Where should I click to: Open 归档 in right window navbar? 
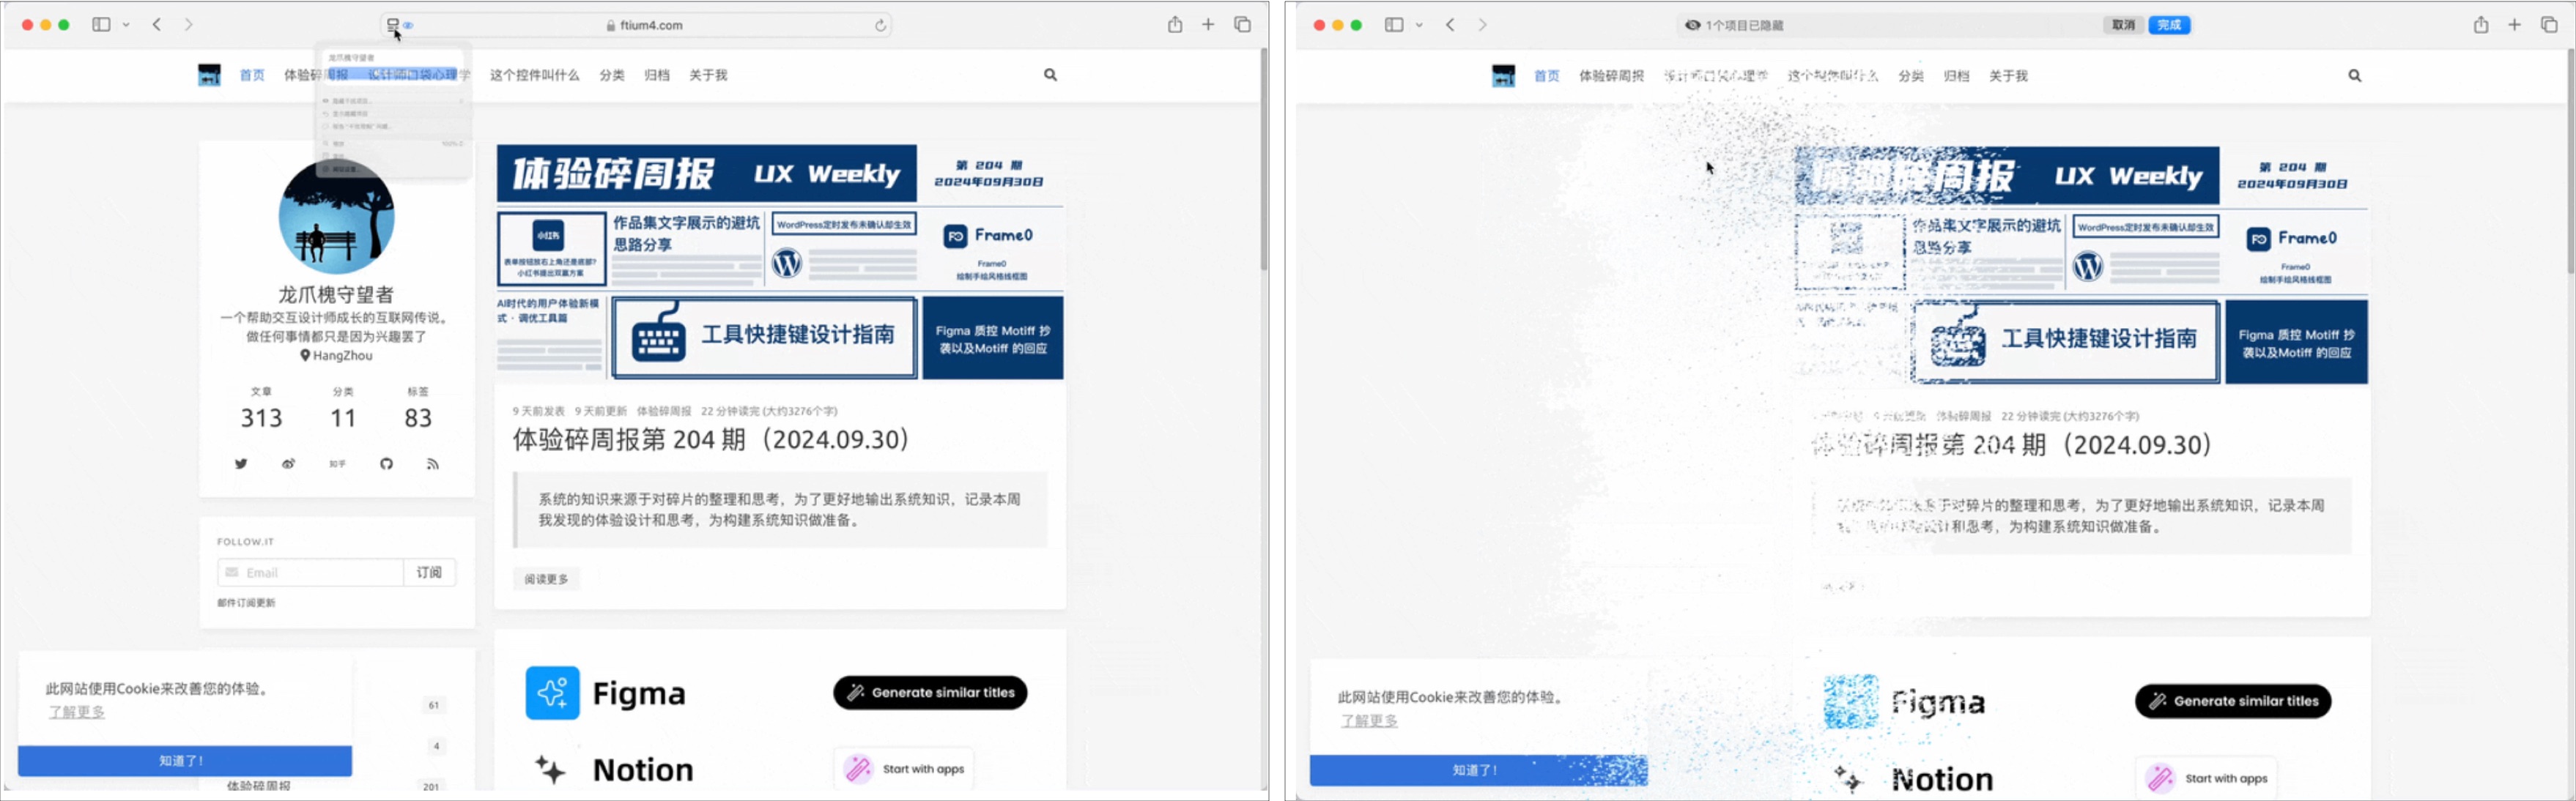pyautogui.click(x=1956, y=76)
